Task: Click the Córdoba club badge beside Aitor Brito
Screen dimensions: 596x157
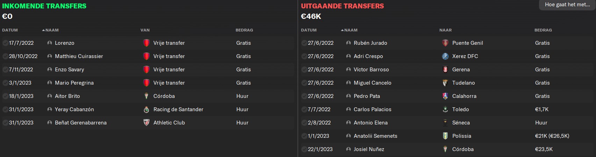Action: [x=146, y=96]
